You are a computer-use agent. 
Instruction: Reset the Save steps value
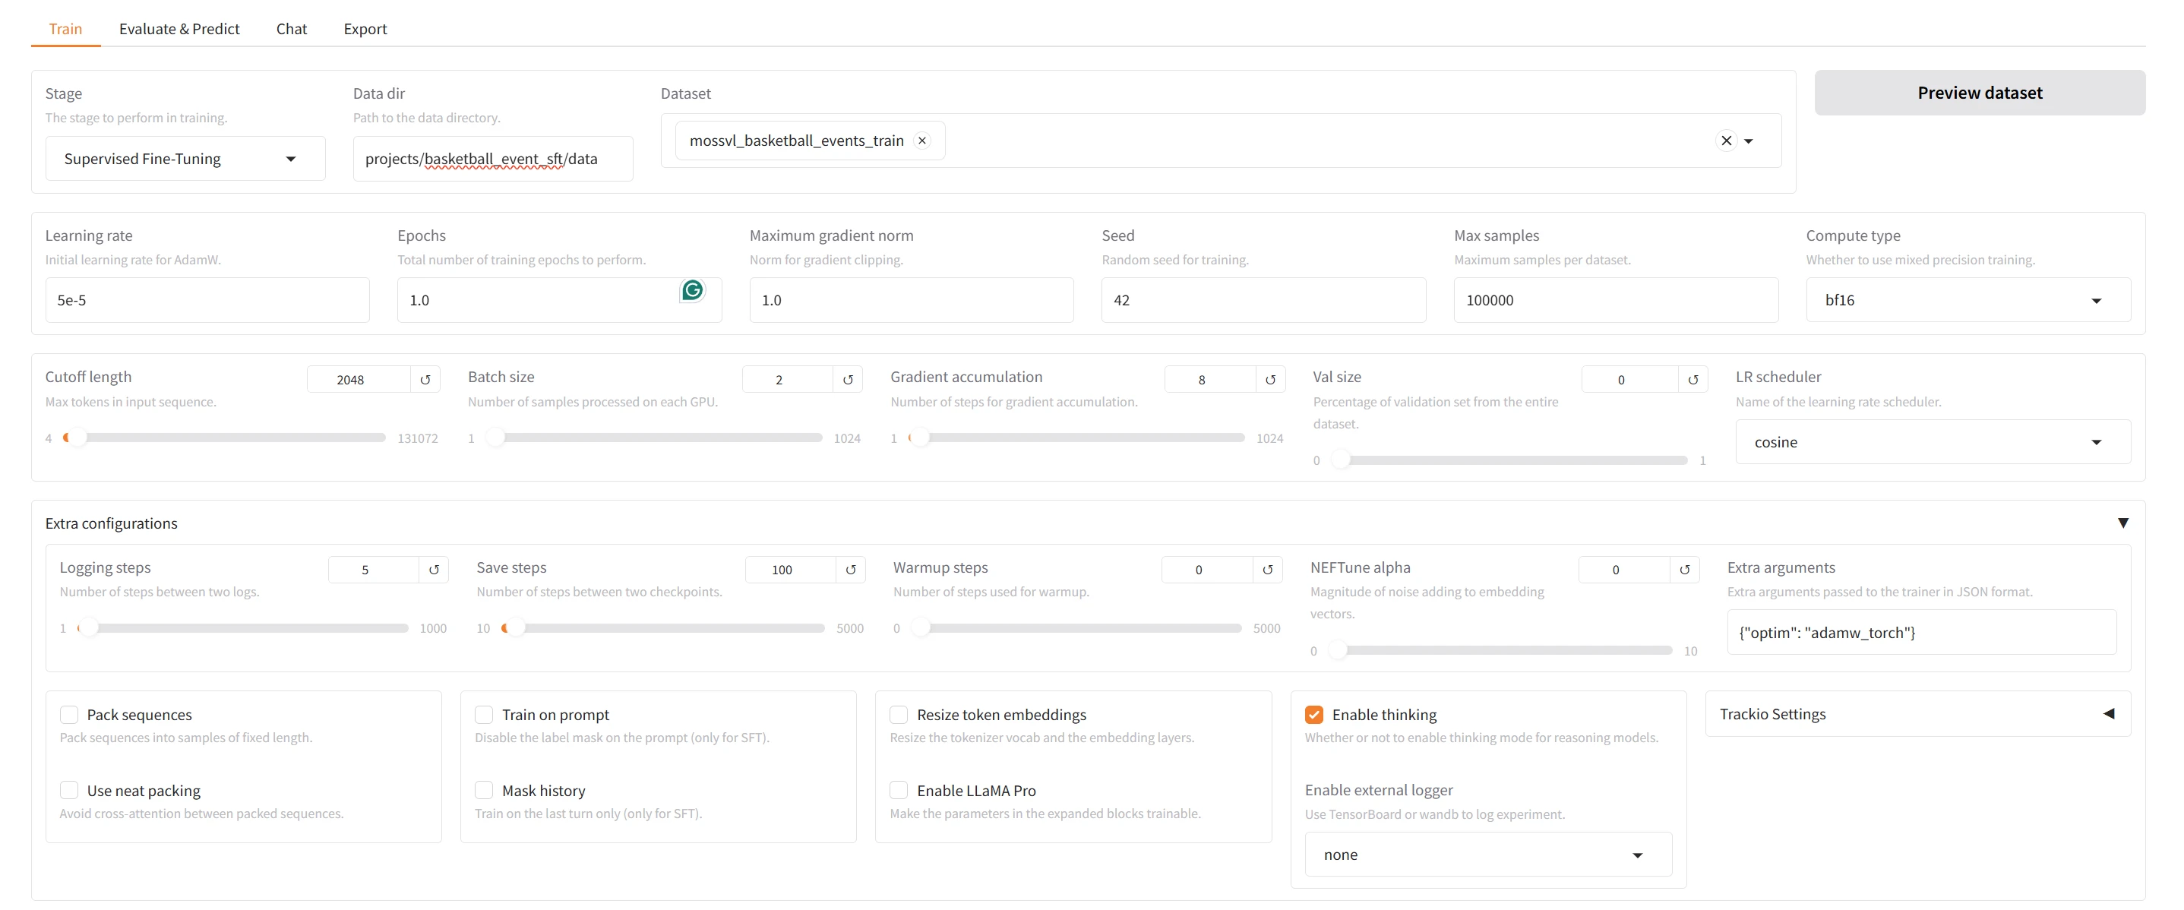click(850, 569)
